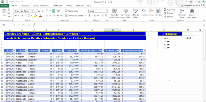Viewport: 206px width, 102px height.
Task: Expand the Autosuma dropdown arrow
Action: click(x=177, y=10)
